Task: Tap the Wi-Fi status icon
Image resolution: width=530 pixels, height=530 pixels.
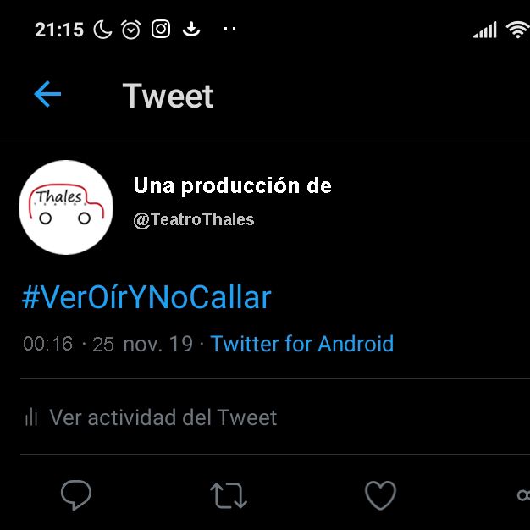Action: [518, 30]
